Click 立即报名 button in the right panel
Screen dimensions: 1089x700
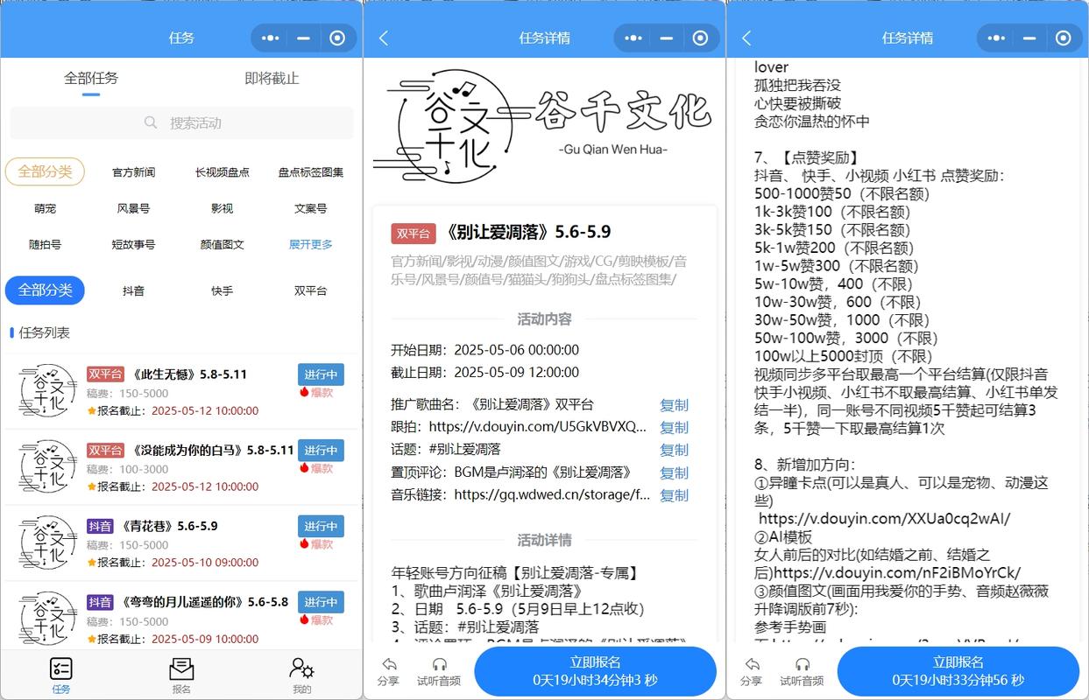coord(958,671)
